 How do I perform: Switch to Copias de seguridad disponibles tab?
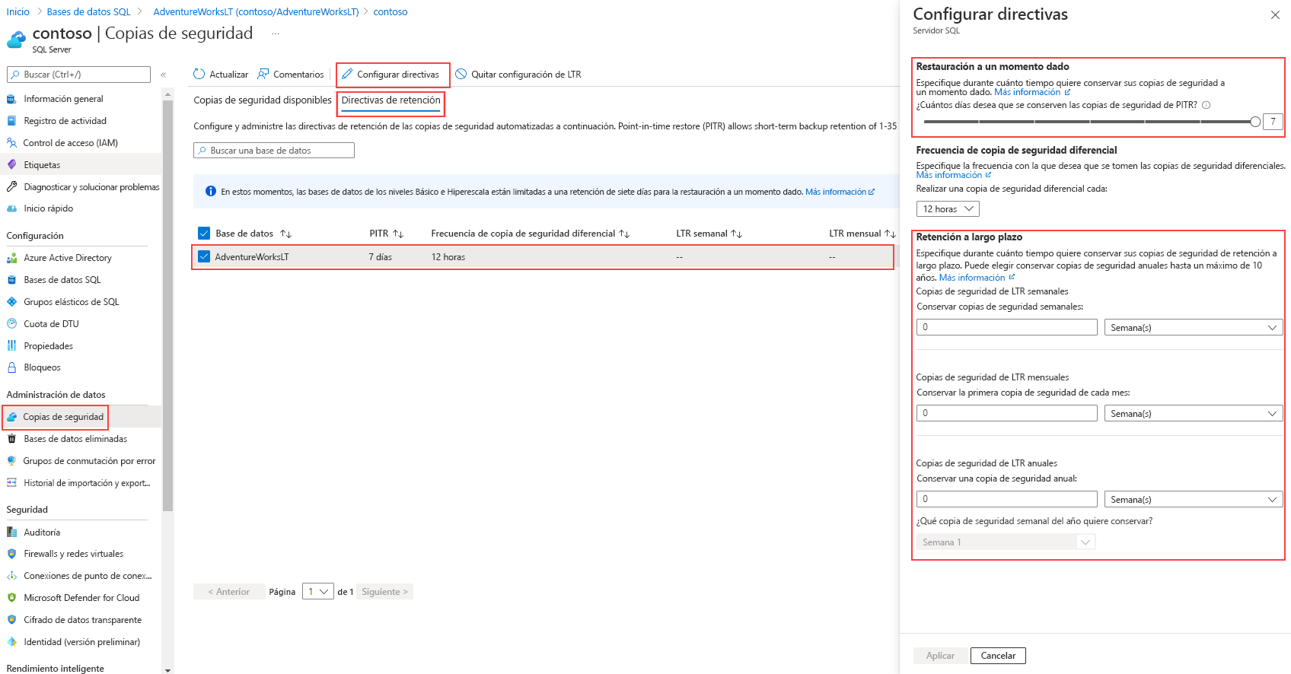(263, 100)
